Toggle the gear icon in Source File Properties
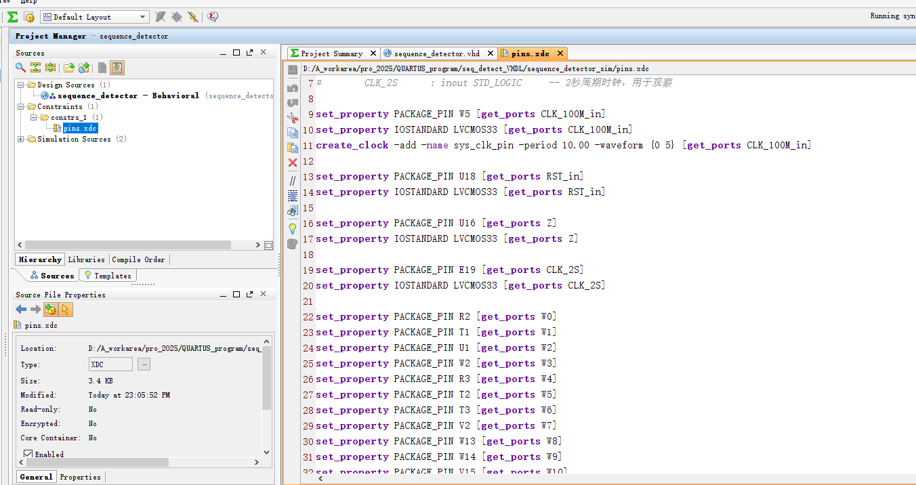The image size is (916, 485). [x=51, y=310]
